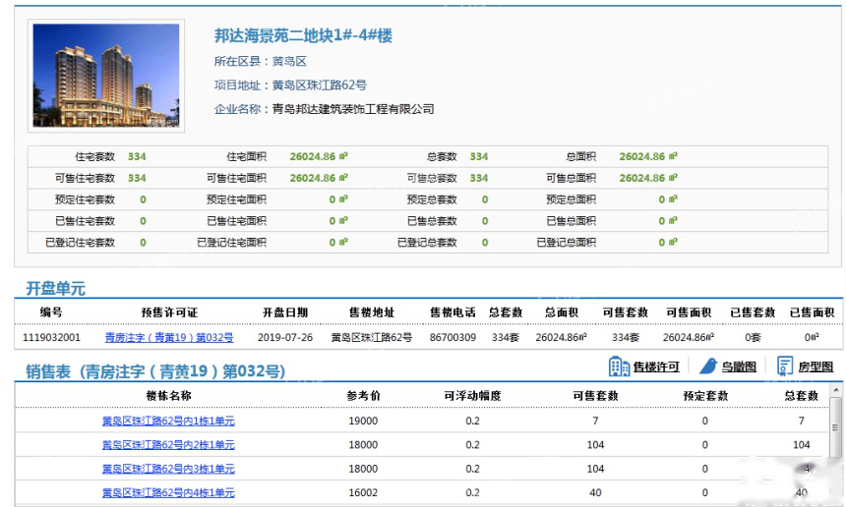Image resolution: width=846 pixels, height=507 pixels.
Task: Click the document icon beside 房型图
Action: click(784, 366)
